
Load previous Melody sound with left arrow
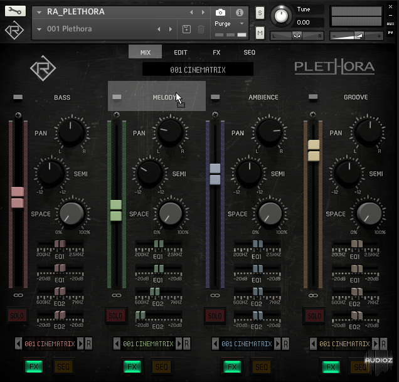(117, 344)
